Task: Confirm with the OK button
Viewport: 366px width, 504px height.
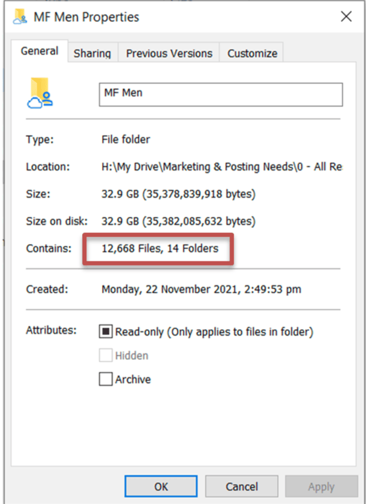Action: (161, 486)
